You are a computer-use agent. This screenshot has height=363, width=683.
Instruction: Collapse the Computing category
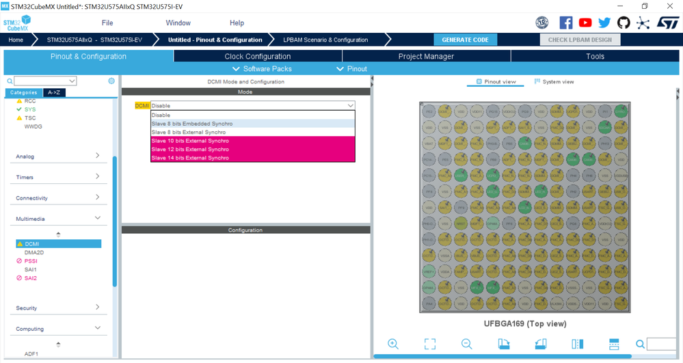click(58, 329)
